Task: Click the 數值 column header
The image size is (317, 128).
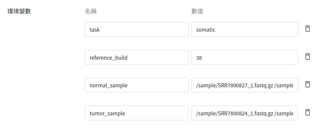Action: (197, 11)
